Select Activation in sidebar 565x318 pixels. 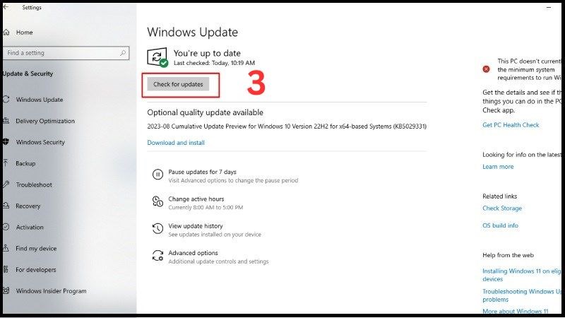pyautogui.click(x=30, y=227)
